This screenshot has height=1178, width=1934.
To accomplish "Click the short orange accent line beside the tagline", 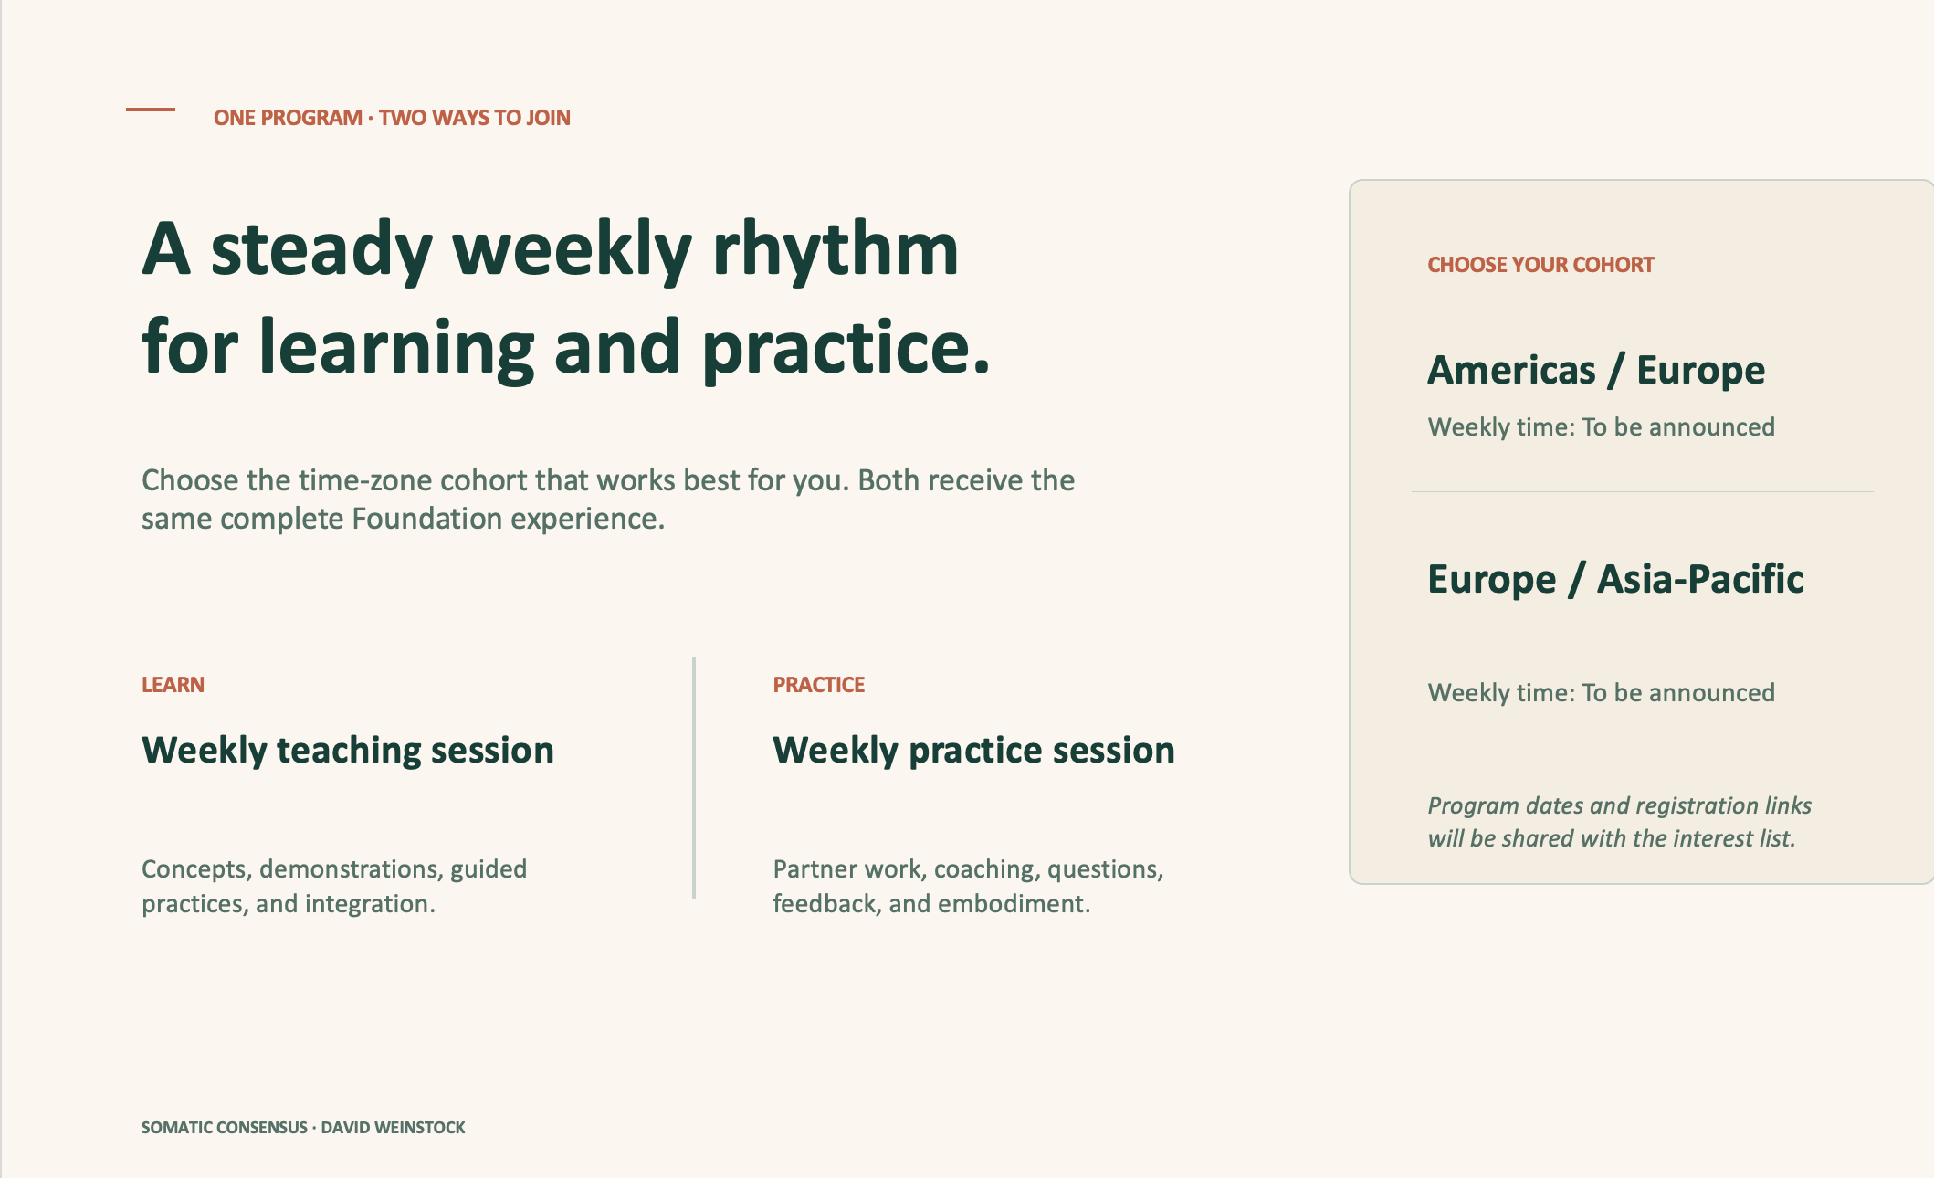I will click(x=151, y=110).
